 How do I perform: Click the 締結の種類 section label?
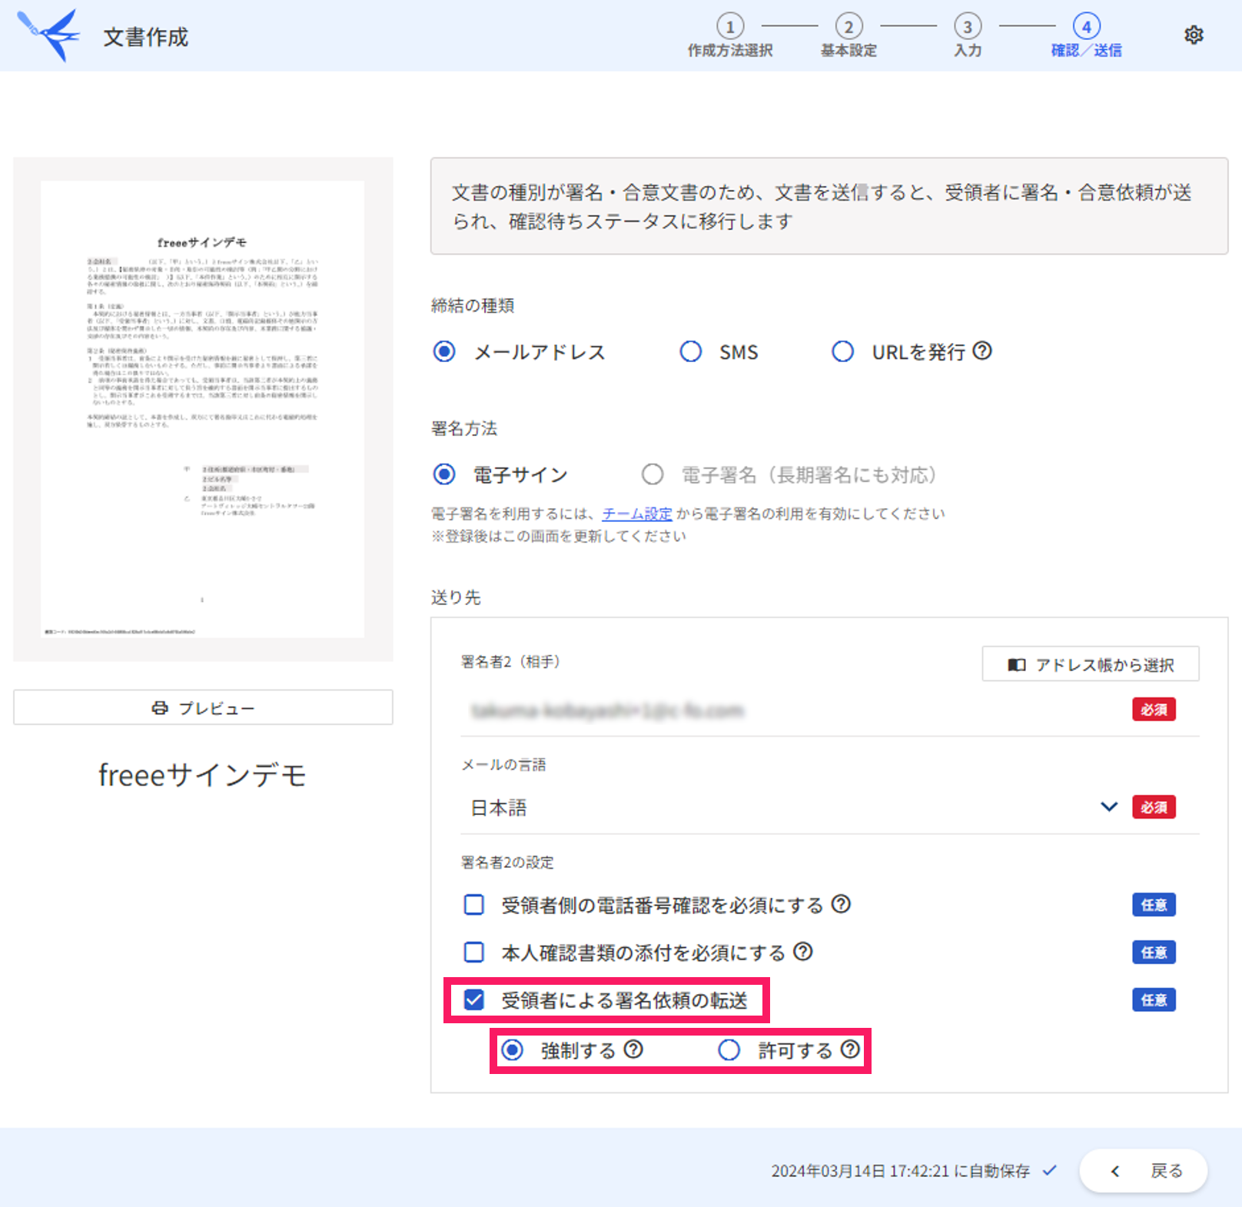[x=473, y=305]
